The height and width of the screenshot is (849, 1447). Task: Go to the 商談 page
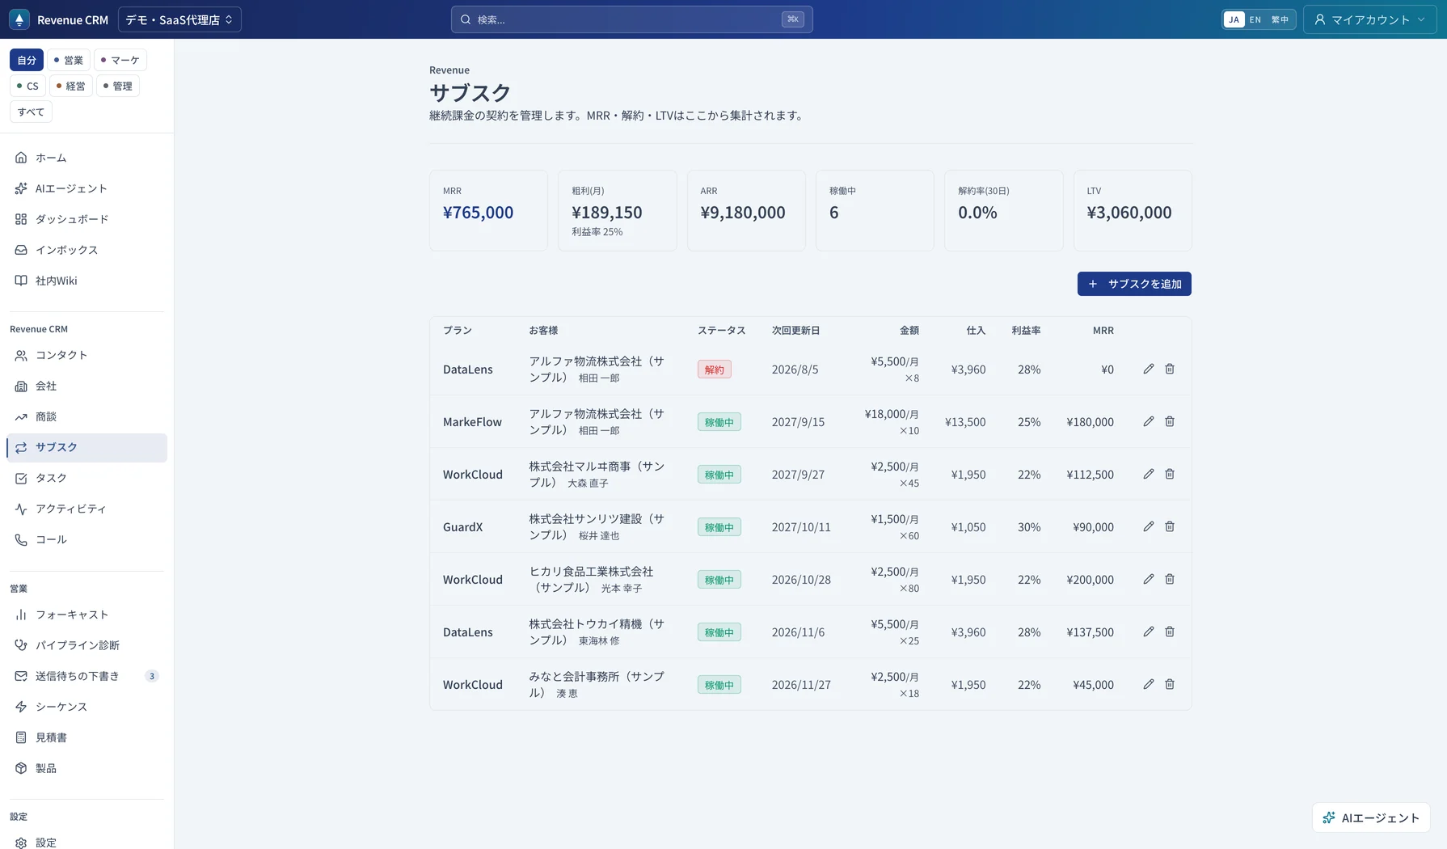pos(86,416)
